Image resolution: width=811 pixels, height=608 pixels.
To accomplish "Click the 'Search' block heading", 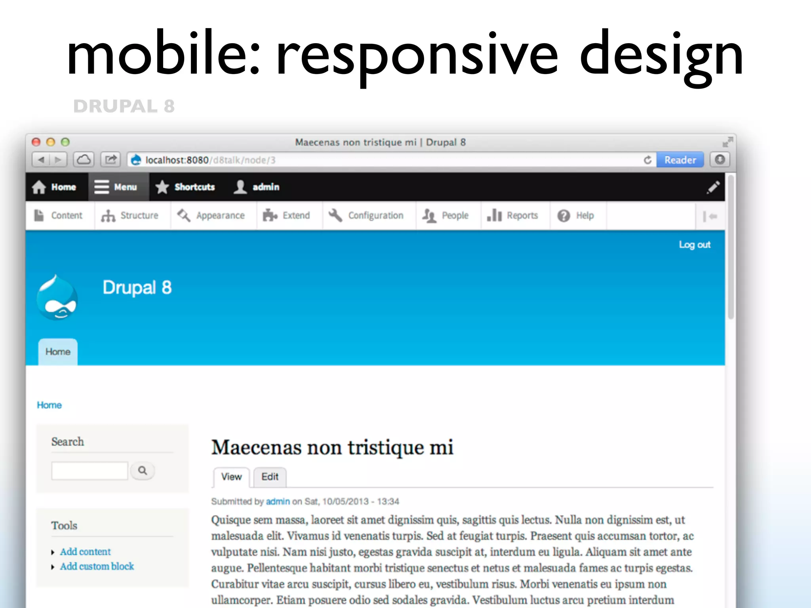I will [x=67, y=442].
